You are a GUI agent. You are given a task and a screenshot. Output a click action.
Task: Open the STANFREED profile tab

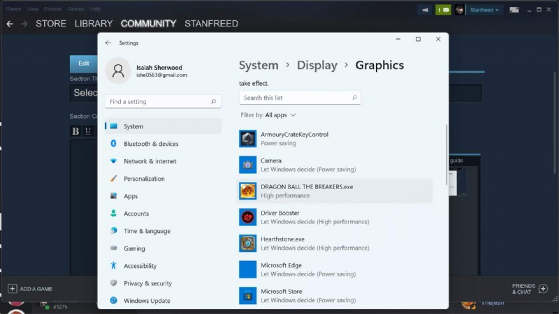pos(211,24)
